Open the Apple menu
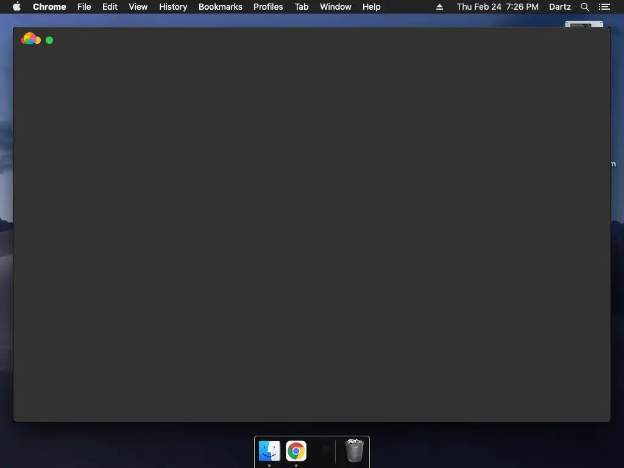 (x=16, y=7)
